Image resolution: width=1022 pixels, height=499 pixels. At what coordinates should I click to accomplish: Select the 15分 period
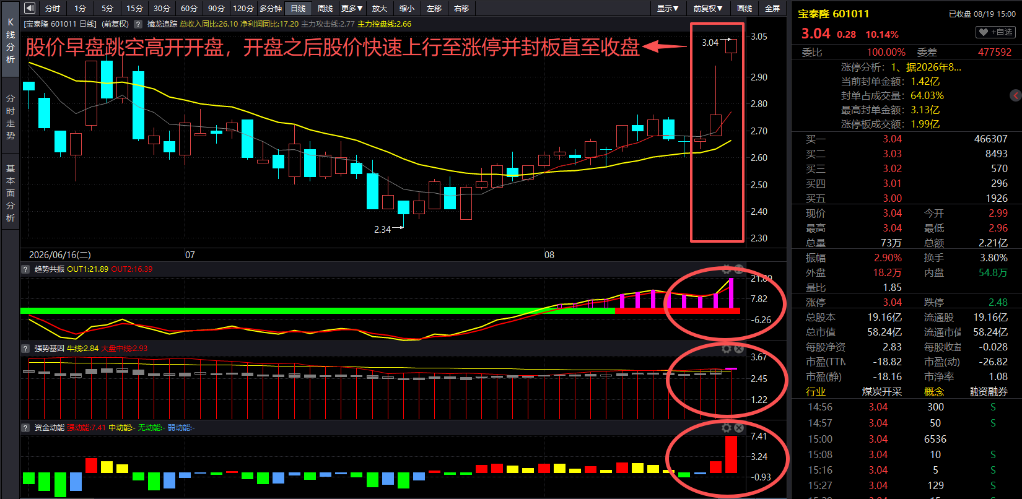tap(134, 8)
